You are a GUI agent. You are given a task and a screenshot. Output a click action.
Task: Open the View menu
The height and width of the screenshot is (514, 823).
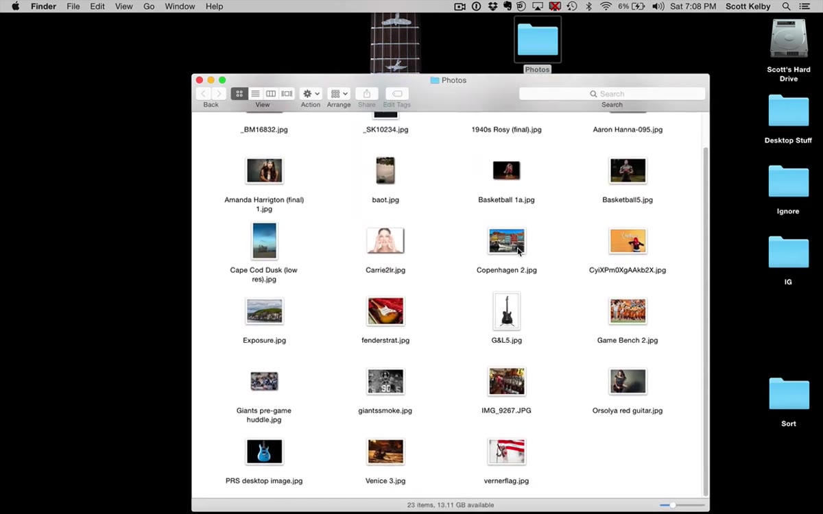(123, 6)
